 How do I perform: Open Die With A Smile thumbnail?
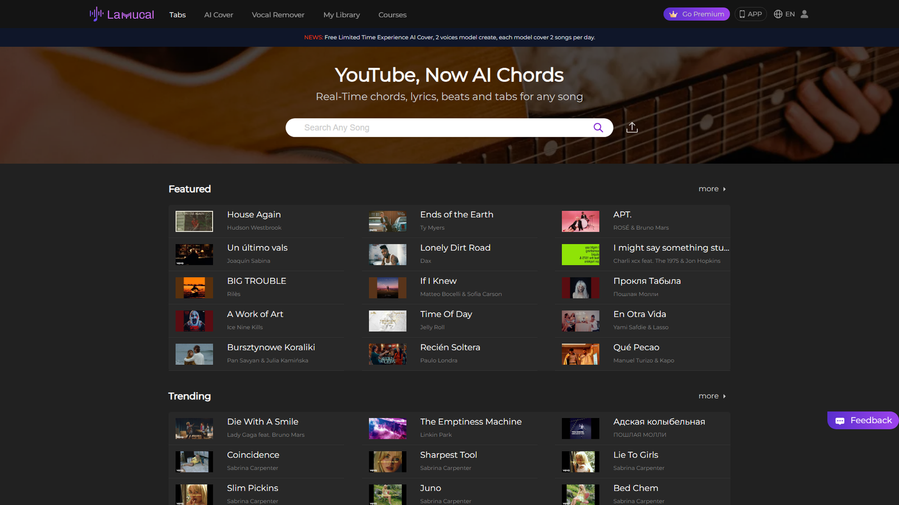[194, 428]
